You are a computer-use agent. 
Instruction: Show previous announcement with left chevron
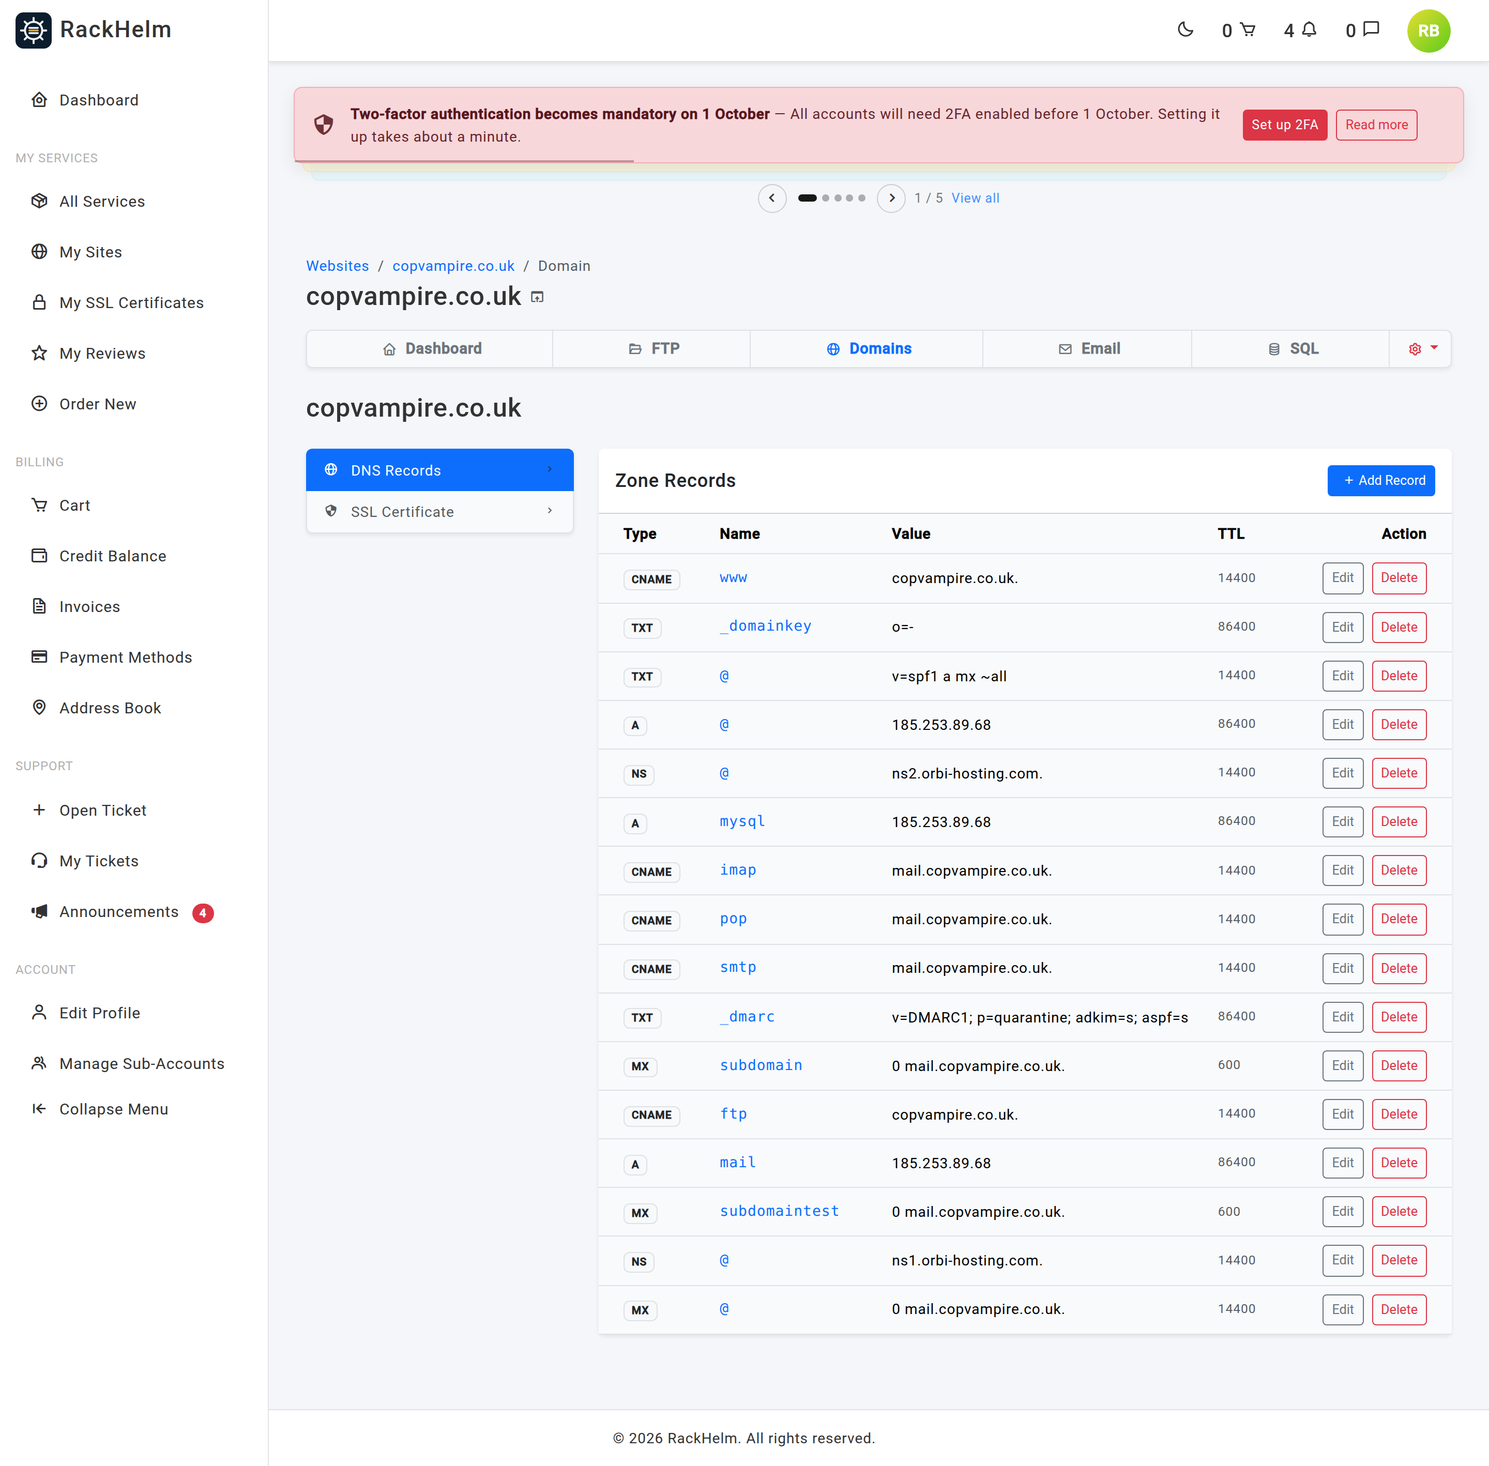pos(772,198)
